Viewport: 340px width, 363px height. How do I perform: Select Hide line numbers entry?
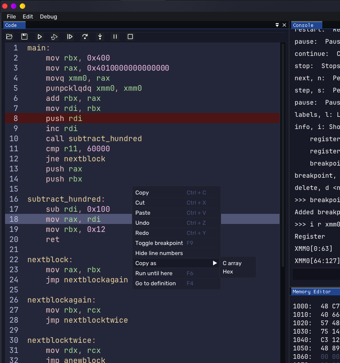pos(176,253)
